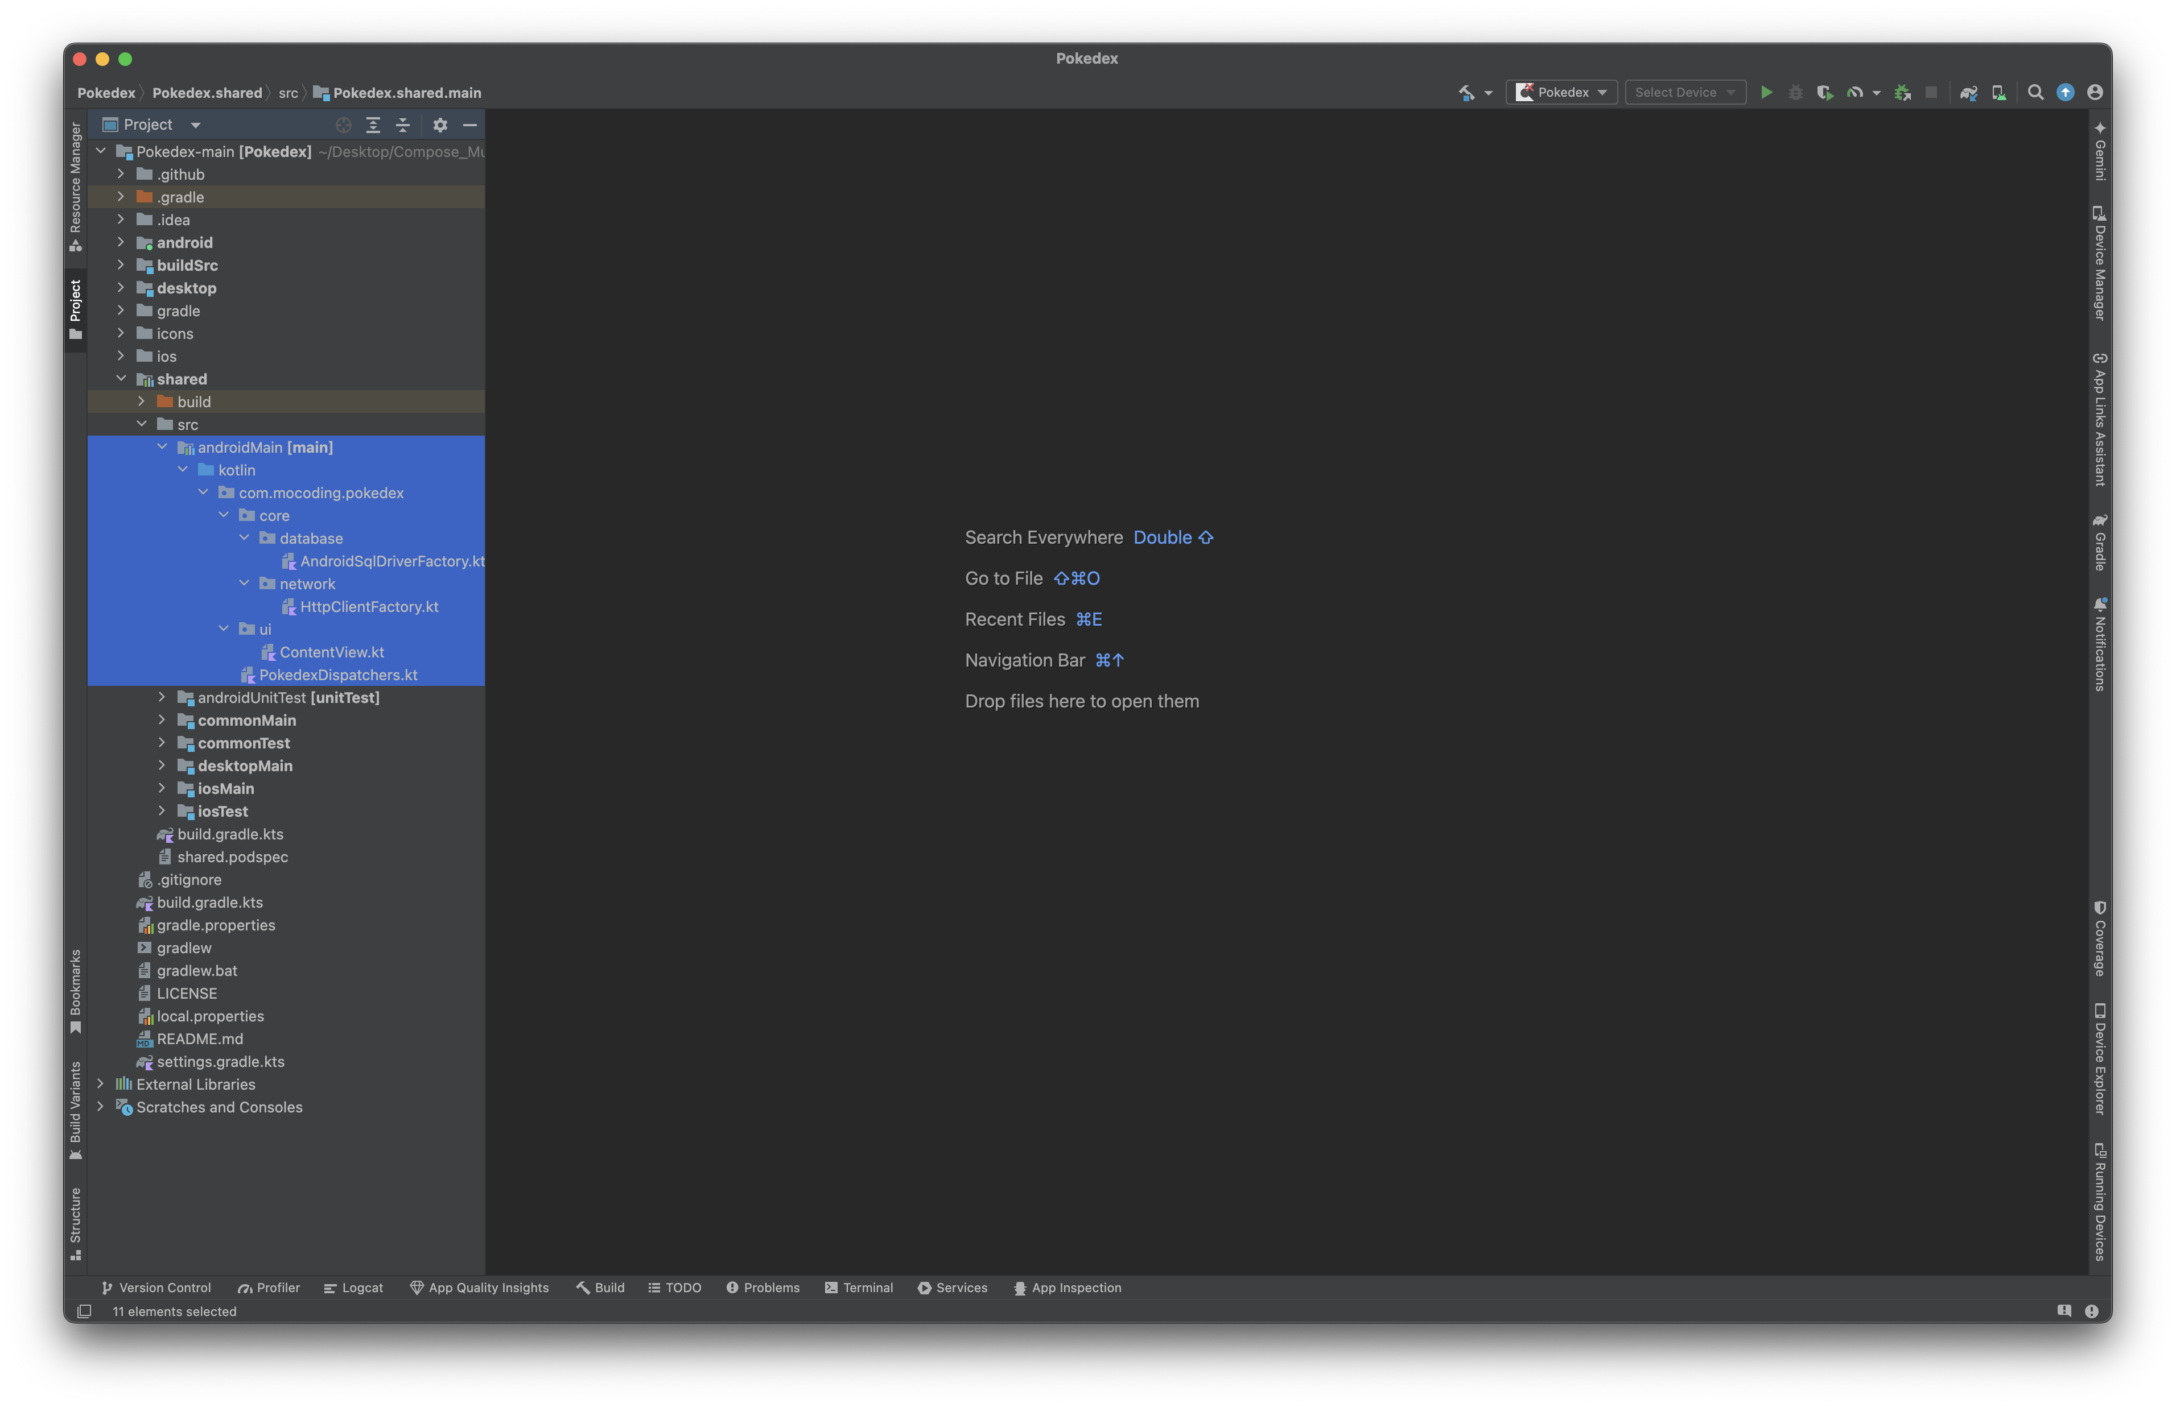The height and width of the screenshot is (1407, 2176).
Task: Click the Project panel settings gear
Action: click(440, 125)
